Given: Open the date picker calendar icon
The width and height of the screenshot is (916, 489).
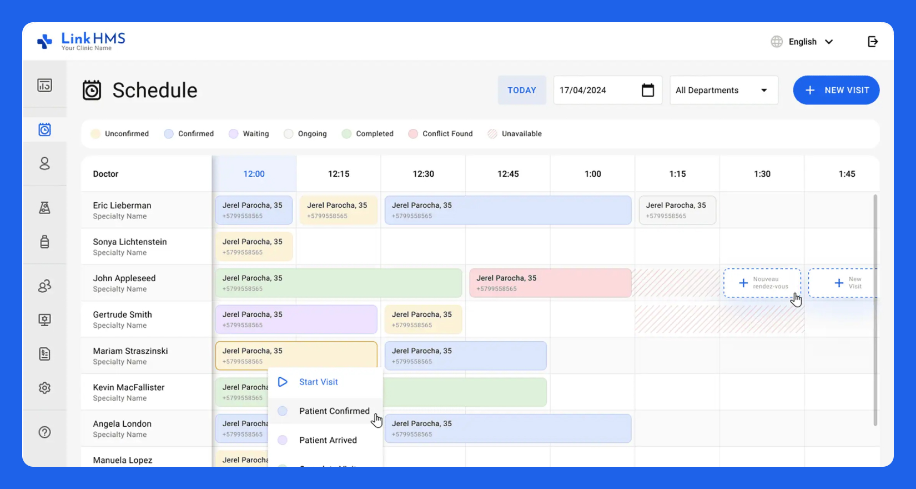Looking at the screenshot, I should click(647, 90).
